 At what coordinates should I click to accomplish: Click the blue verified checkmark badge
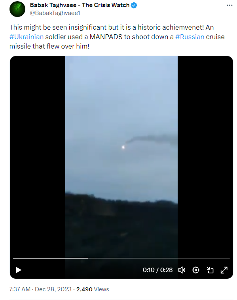134,6
